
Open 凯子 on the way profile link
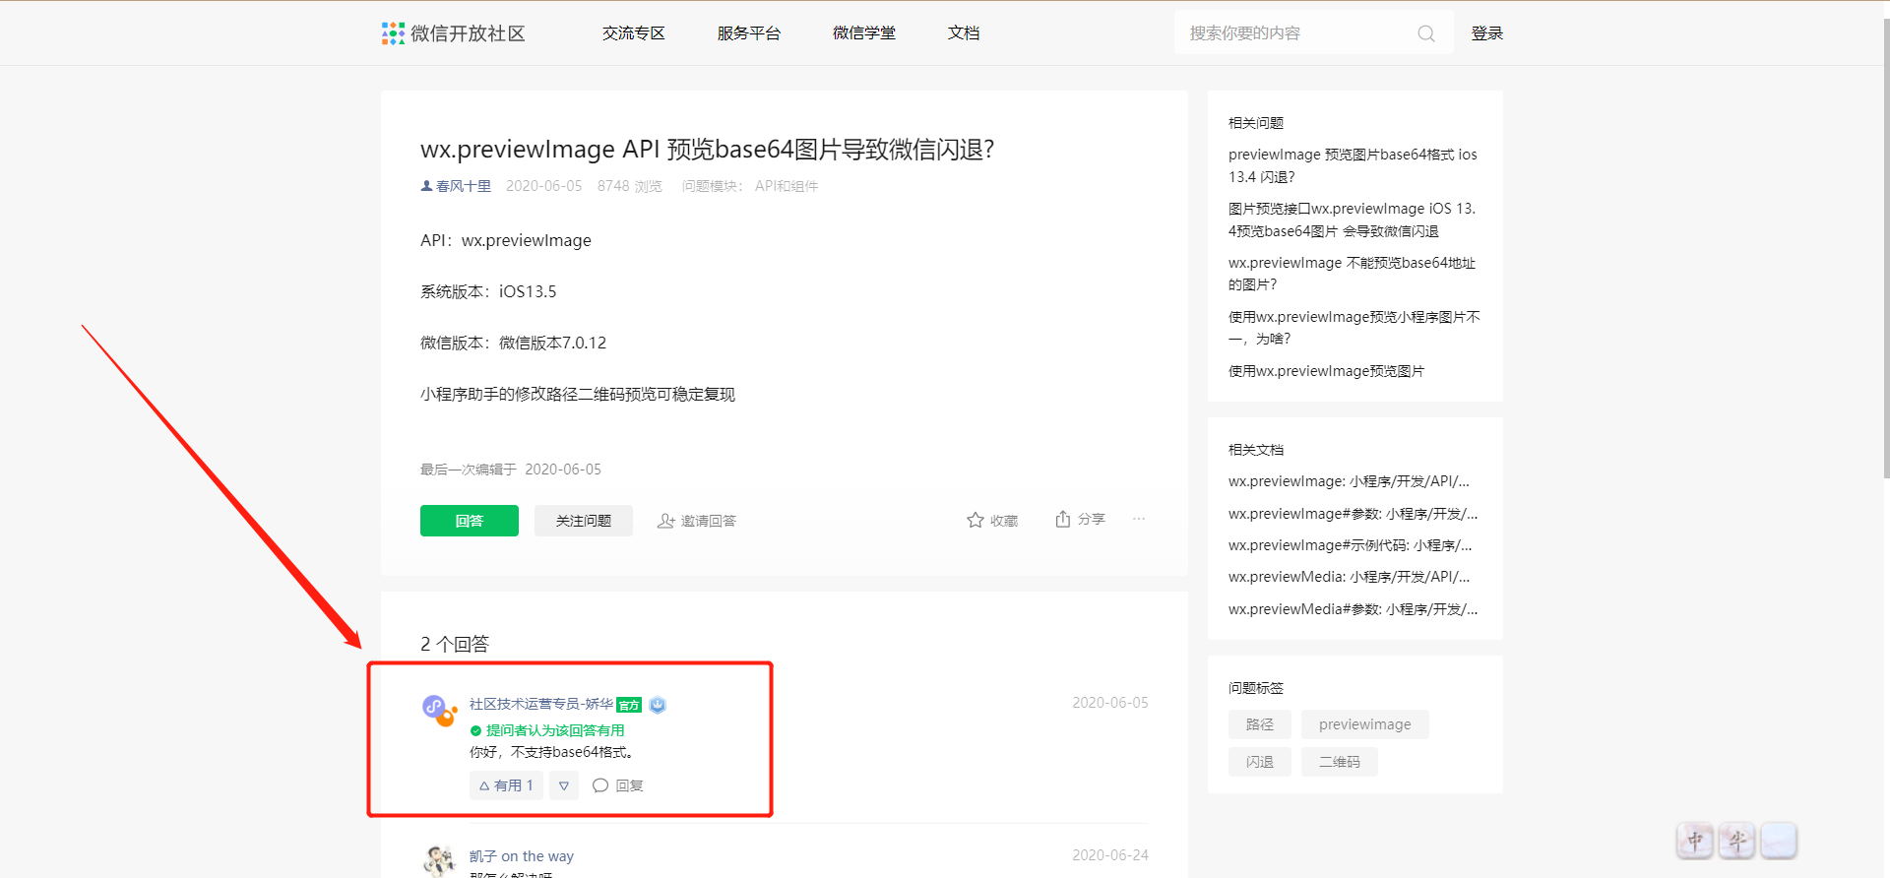click(x=522, y=856)
